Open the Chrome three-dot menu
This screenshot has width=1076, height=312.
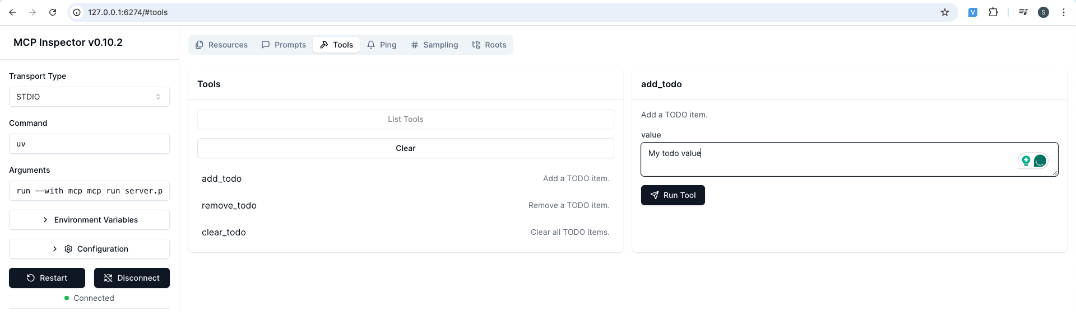(1063, 12)
